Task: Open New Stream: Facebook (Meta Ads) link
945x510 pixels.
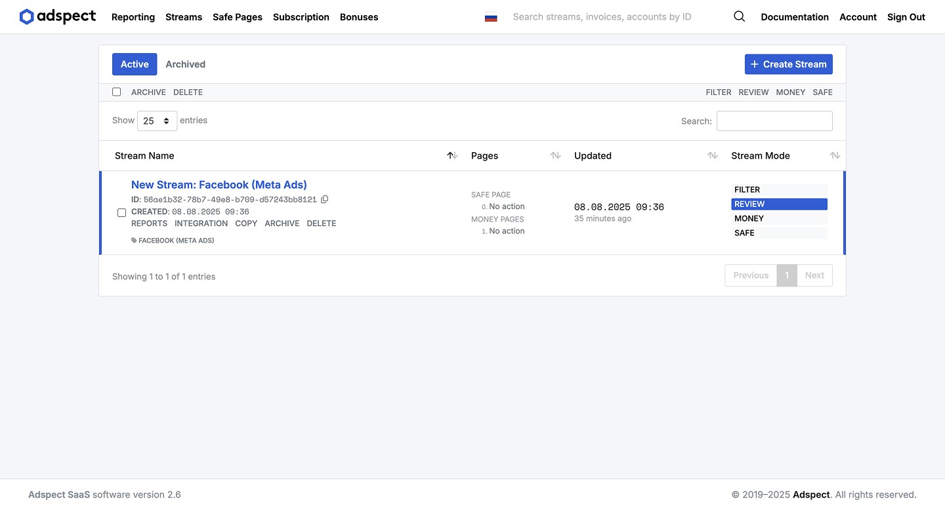Action: [x=219, y=185]
